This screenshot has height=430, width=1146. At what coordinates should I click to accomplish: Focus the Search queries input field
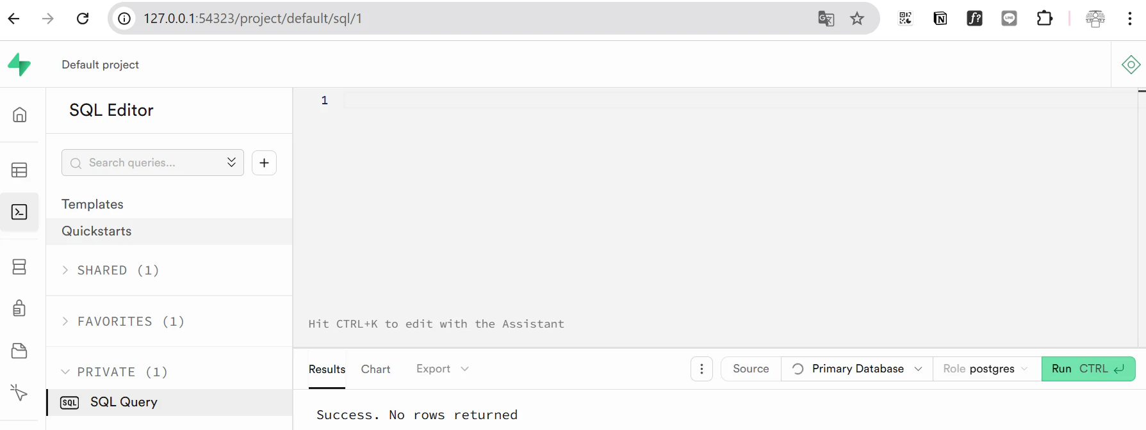point(152,163)
